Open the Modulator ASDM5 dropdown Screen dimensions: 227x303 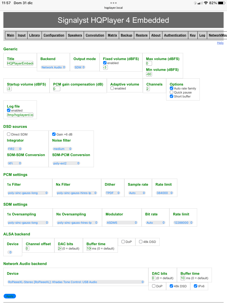122,223
